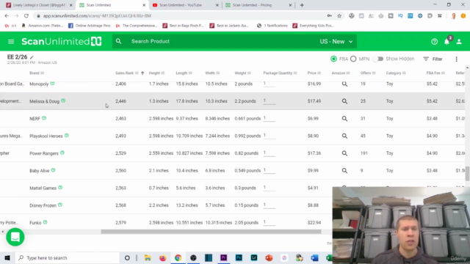Open the live chat bubble widget
Image resolution: width=470 pixels, height=264 pixels.
click(15, 237)
